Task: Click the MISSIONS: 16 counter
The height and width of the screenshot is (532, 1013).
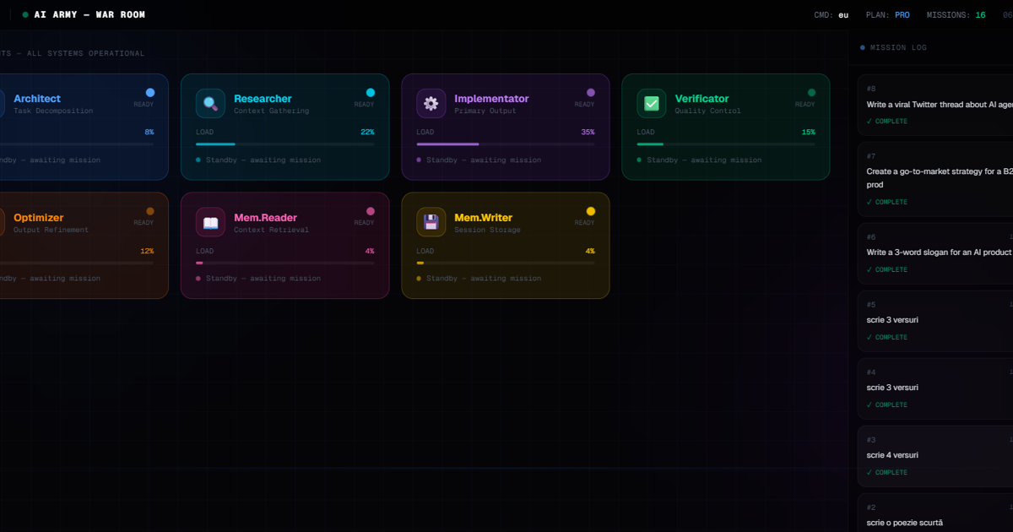Action: 956,15
